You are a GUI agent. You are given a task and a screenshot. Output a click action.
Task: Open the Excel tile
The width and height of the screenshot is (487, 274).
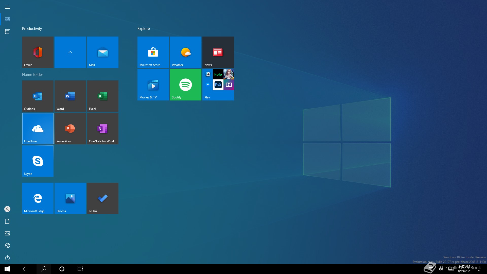(102, 96)
